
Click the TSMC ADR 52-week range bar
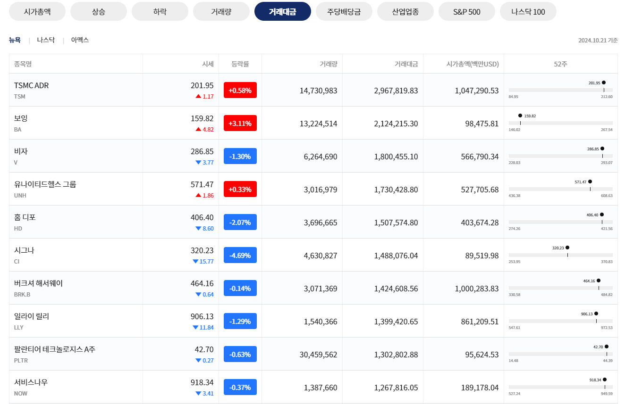click(561, 90)
